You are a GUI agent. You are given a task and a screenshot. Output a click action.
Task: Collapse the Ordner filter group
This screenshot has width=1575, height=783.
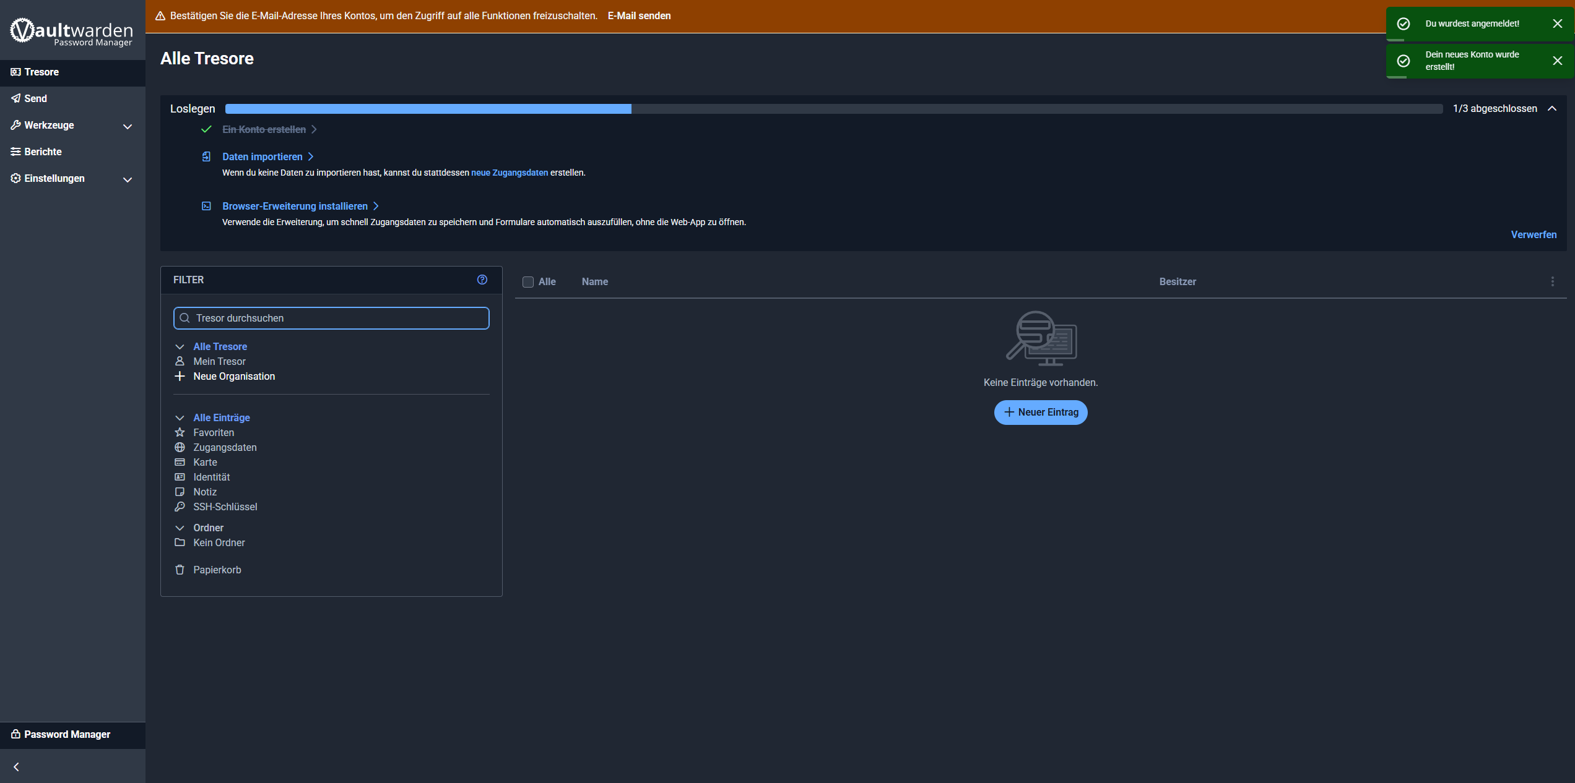(x=180, y=528)
